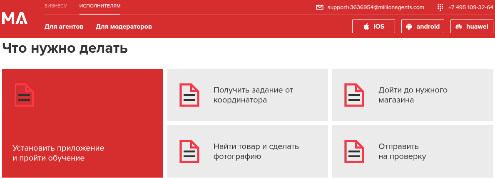495x178 pixels.
Task: Open the 'Получить задание от координатора' text
Action: point(253,95)
